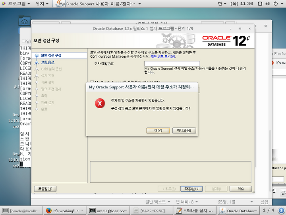
Task: Click the 다음(N) > button
Action: coord(191,189)
